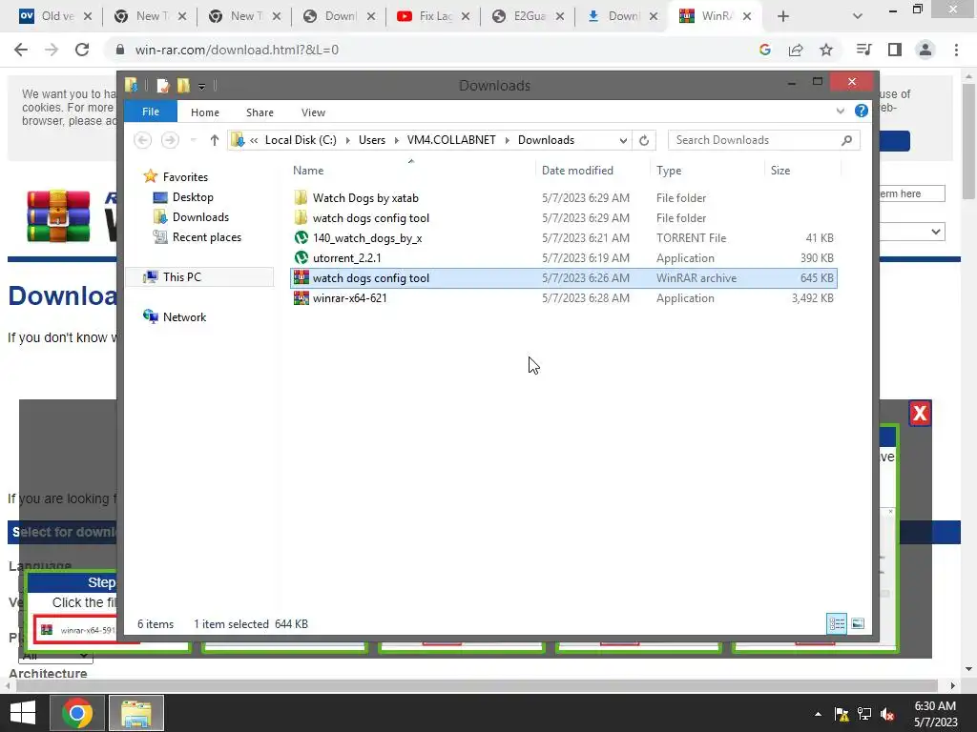Open Recent places in the navigation pane
977x732 pixels.
click(x=206, y=237)
